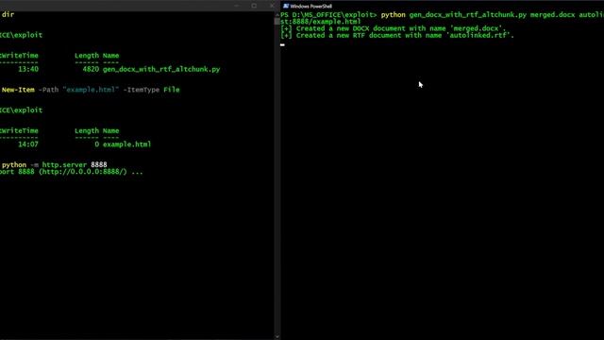Image resolution: width=604 pixels, height=340 pixels.
Task: Click the -Path parameter text
Action: [48, 90]
